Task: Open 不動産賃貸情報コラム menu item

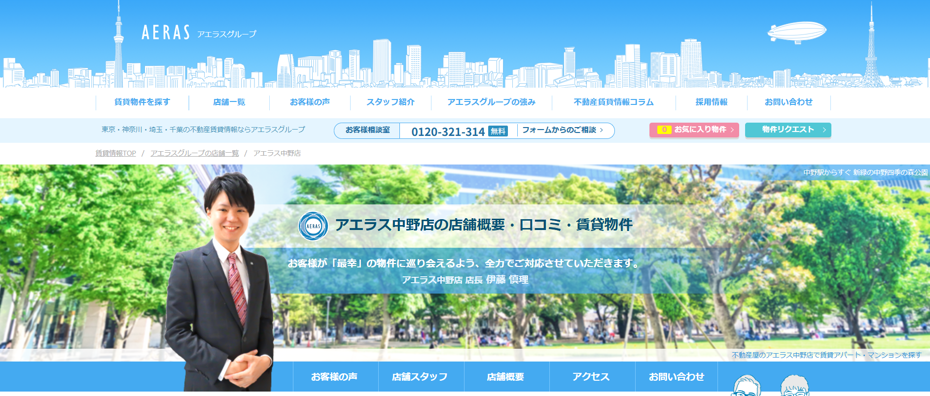Action: point(613,102)
